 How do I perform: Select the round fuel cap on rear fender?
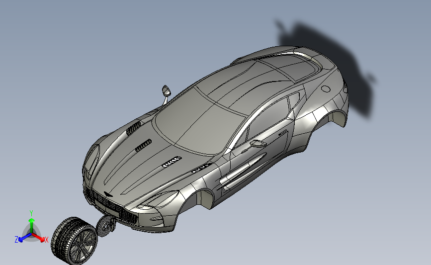(326, 89)
